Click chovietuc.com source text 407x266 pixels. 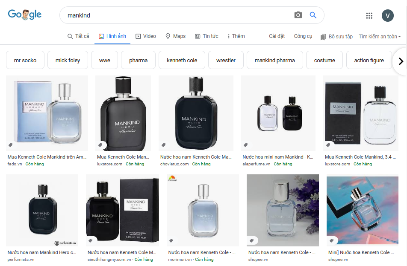click(174, 164)
